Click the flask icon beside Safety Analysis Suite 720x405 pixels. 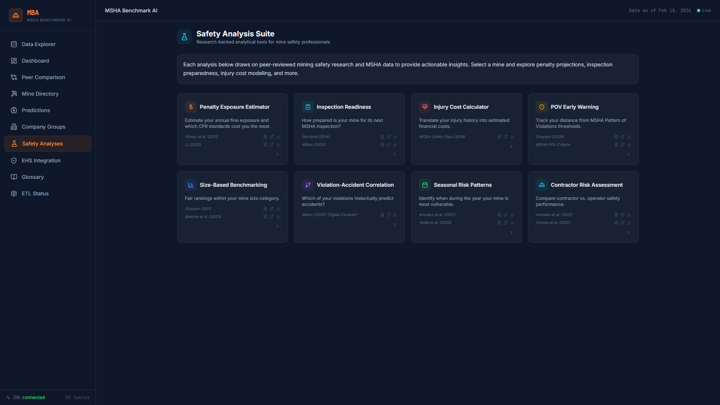[x=184, y=37]
